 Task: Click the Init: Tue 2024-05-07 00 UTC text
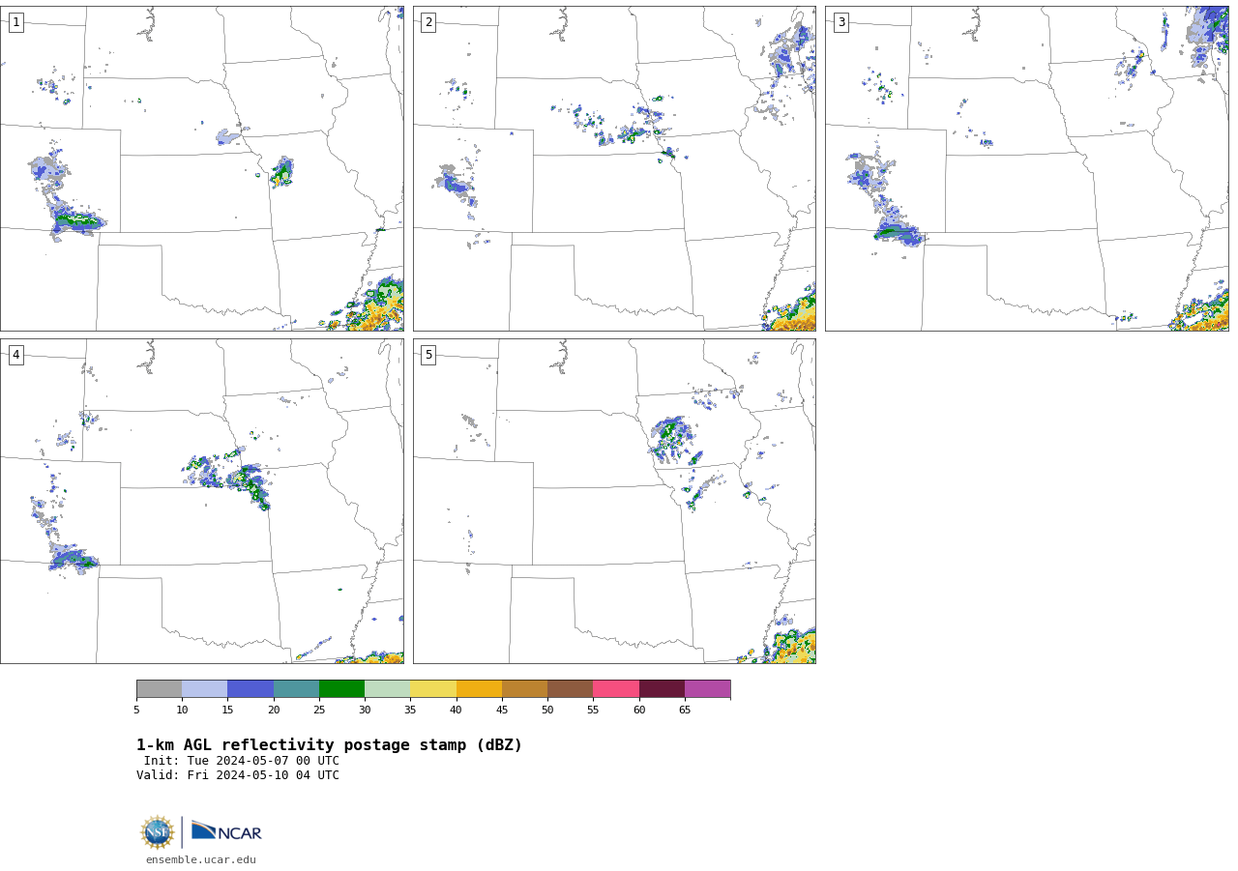(242, 761)
